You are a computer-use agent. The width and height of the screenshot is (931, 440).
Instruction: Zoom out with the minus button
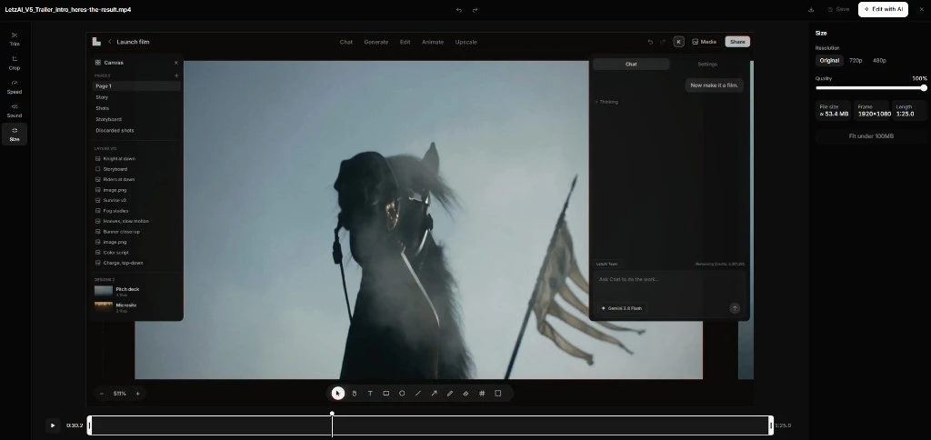(x=102, y=393)
